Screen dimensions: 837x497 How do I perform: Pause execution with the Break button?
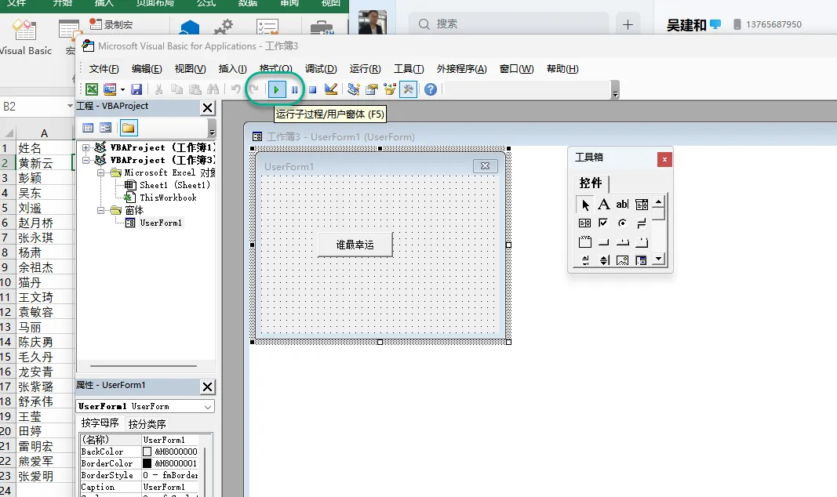tap(295, 89)
